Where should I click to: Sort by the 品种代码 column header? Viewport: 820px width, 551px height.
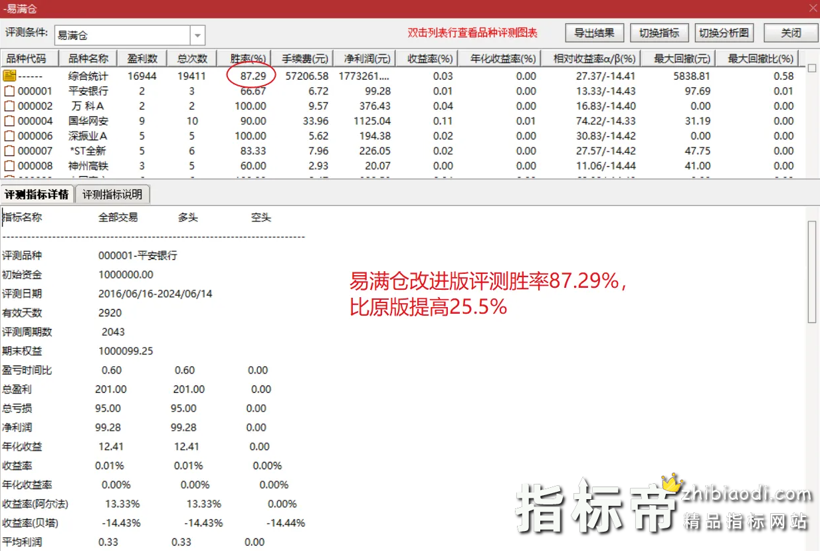pos(30,58)
